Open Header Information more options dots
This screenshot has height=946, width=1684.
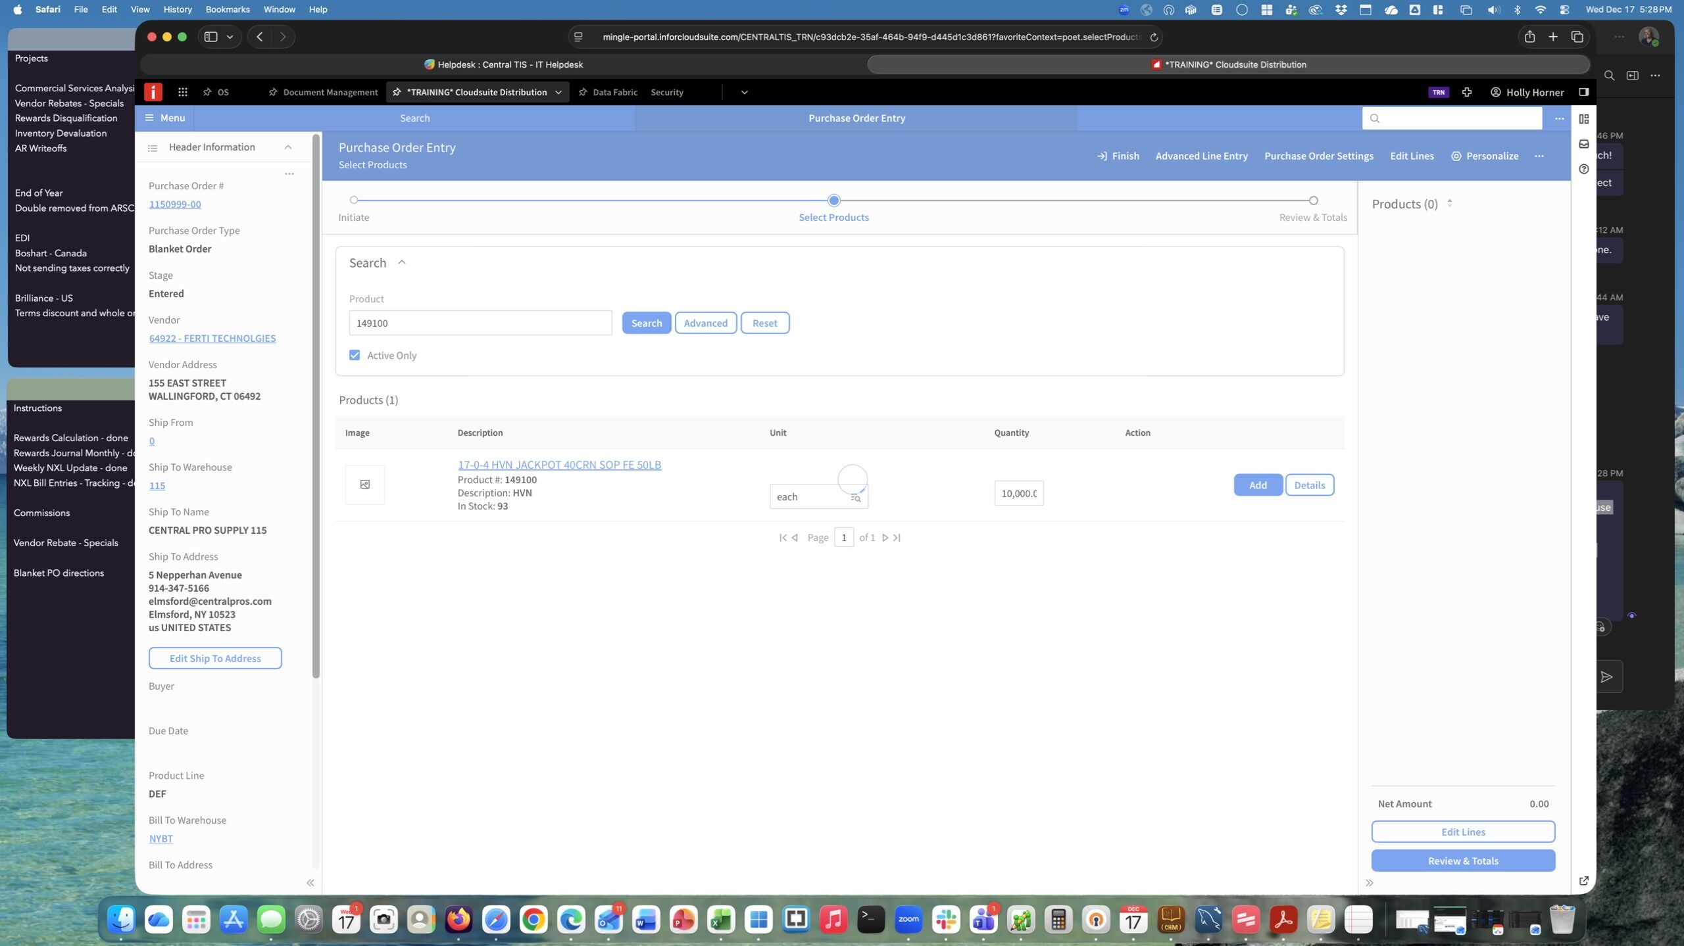point(289,174)
